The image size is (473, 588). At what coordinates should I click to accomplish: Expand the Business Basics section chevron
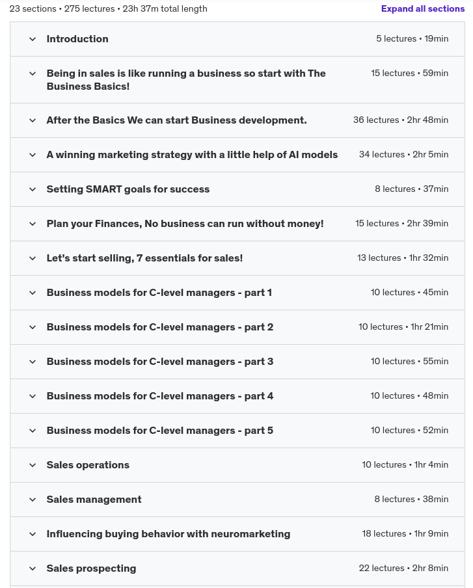33,73
